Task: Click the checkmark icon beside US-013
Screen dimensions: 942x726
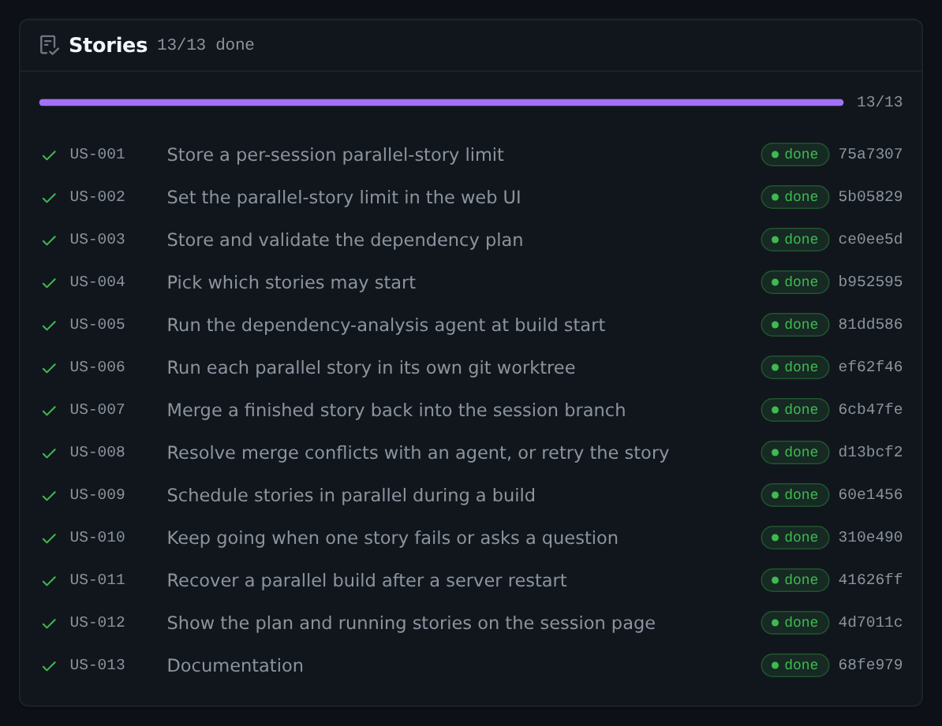Action: [49, 666]
